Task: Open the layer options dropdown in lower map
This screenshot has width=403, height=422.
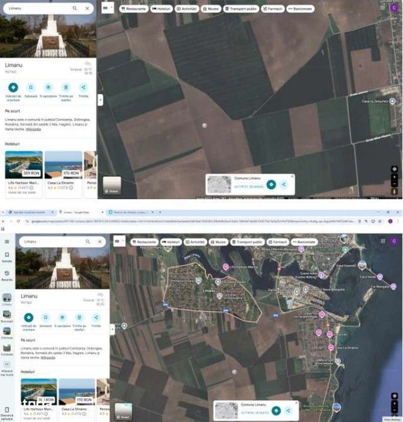Action: [119, 241]
